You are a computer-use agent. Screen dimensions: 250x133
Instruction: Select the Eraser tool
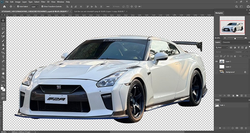pyautogui.click(x=3, y=49)
